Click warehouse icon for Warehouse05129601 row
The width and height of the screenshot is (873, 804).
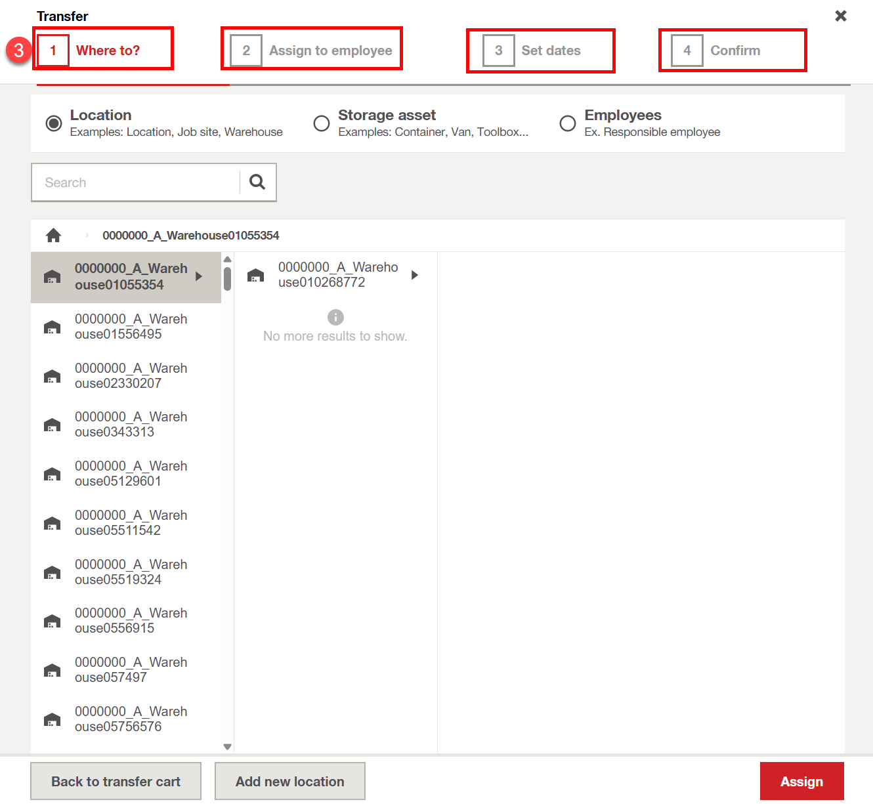[52, 474]
